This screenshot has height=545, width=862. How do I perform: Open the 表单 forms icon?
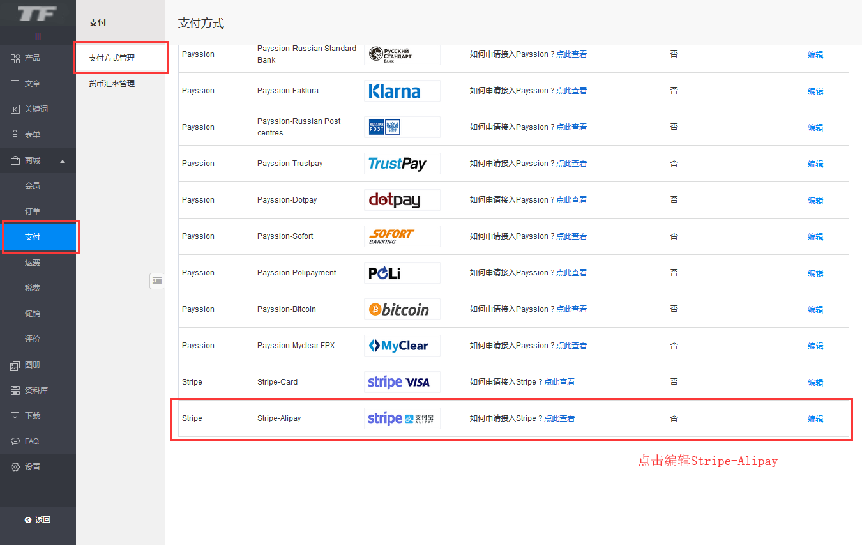coord(15,135)
